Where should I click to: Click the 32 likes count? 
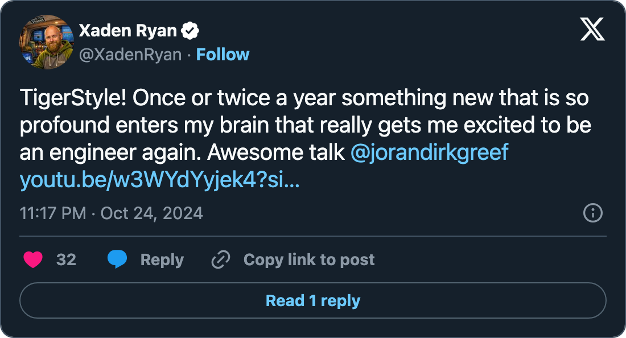point(66,260)
